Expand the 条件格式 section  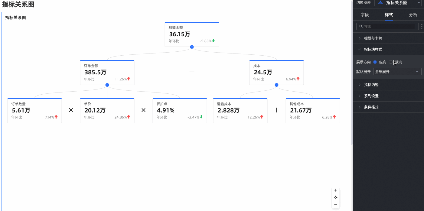371,107
